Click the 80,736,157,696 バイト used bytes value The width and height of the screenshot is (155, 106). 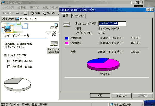pos(111,38)
